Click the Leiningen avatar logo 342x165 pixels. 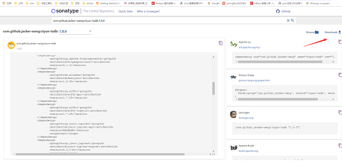(x=234, y=115)
